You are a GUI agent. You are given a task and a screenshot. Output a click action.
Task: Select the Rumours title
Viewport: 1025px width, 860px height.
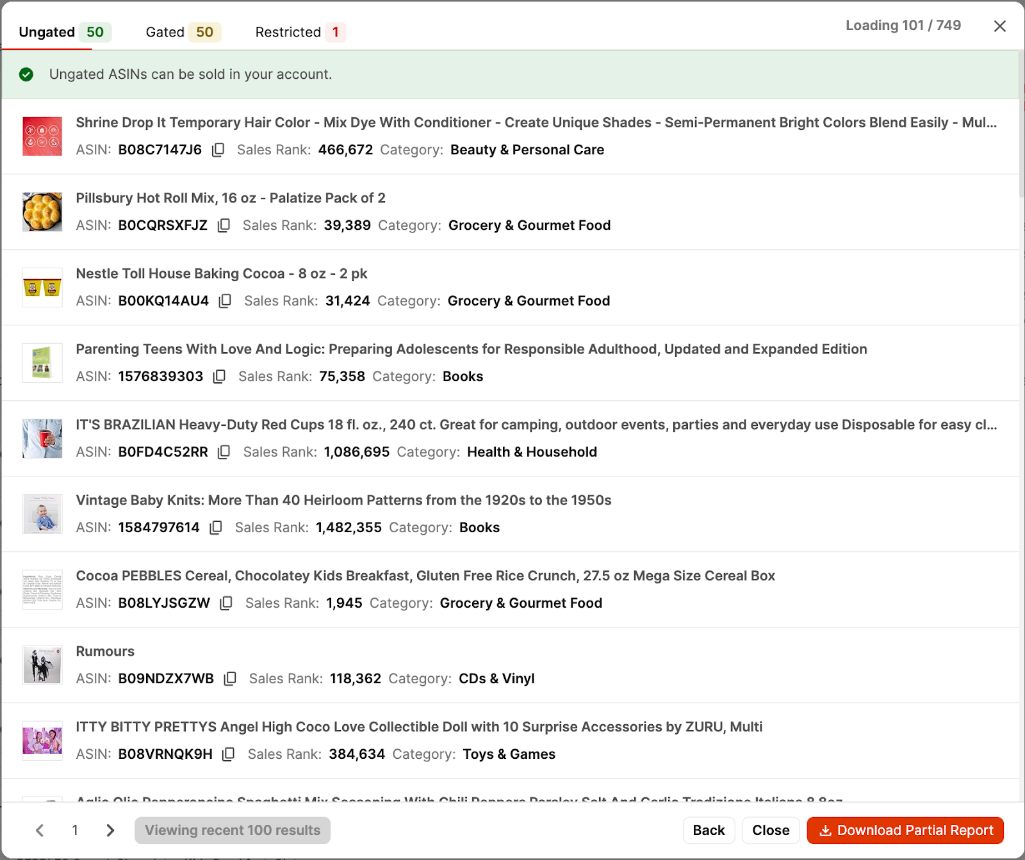(105, 652)
